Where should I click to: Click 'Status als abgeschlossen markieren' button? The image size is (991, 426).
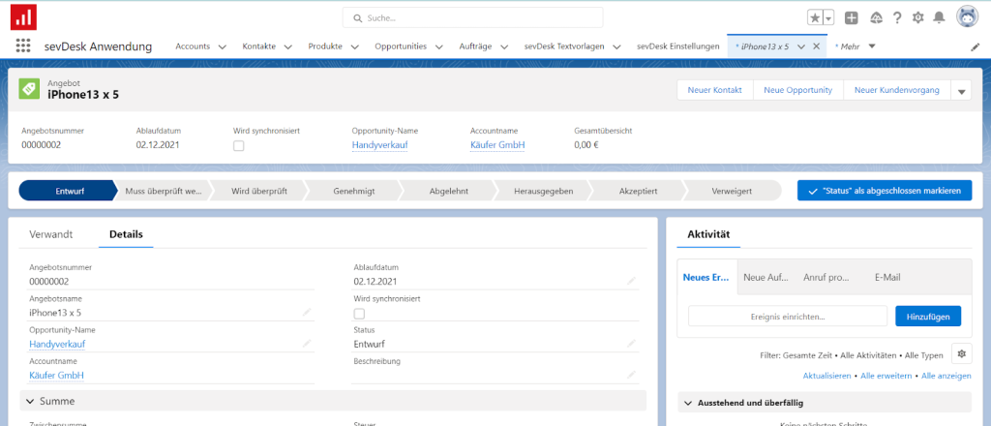[x=884, y=191]
